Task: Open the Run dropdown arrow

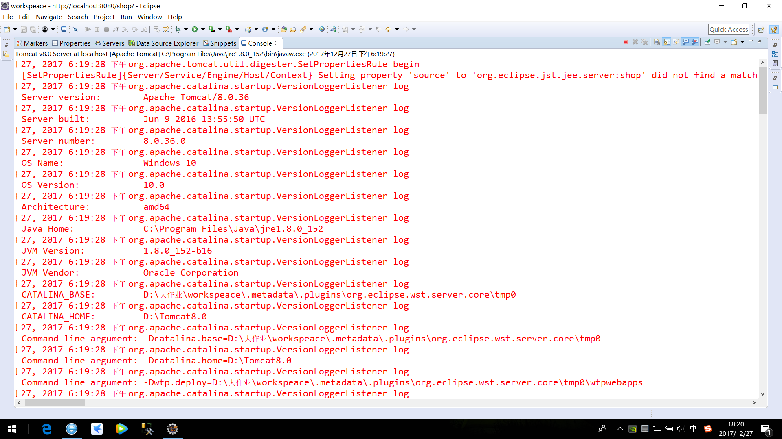Action: (203, 29)
